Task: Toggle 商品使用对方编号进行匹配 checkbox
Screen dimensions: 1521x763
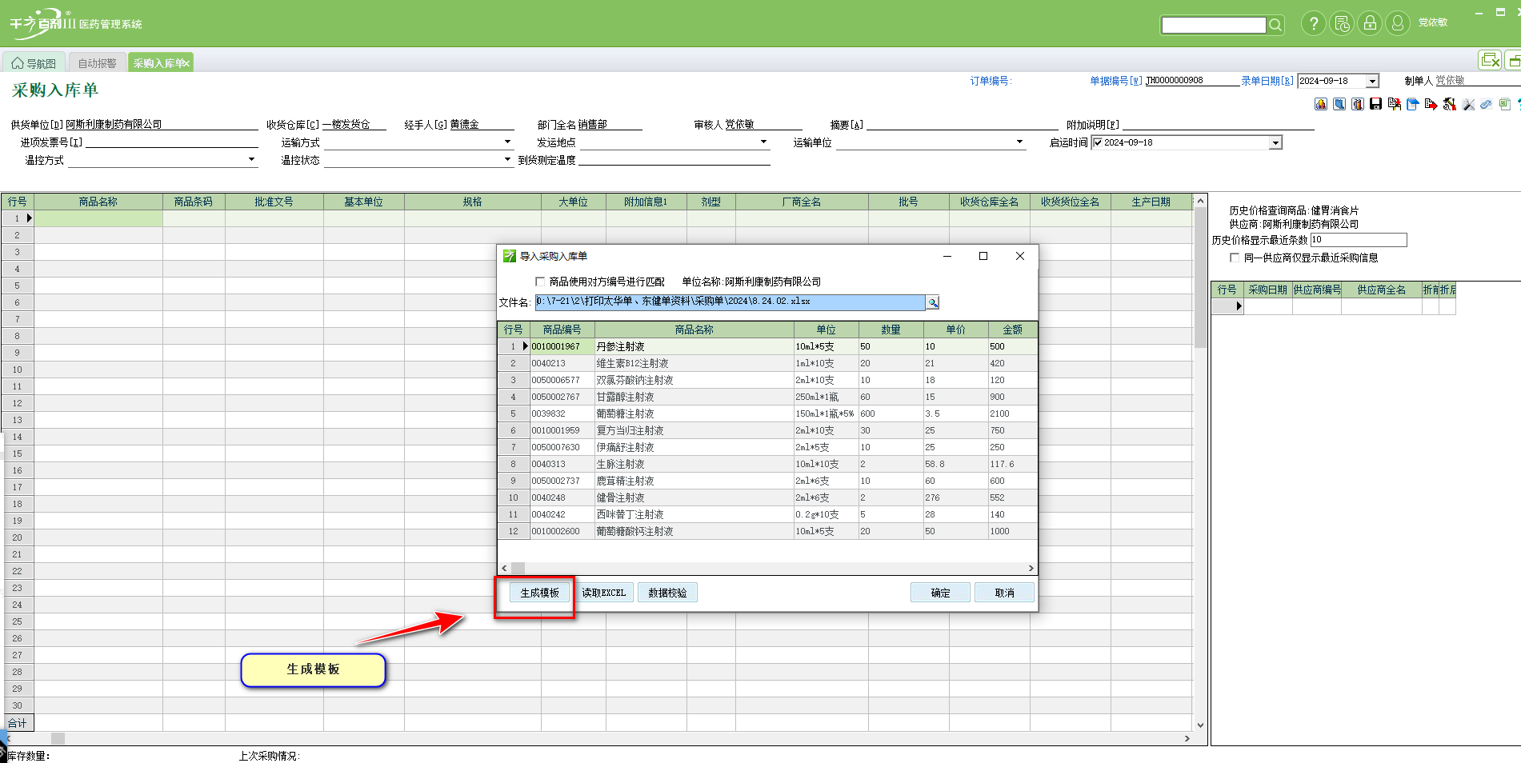Action: tap(540, 282)
